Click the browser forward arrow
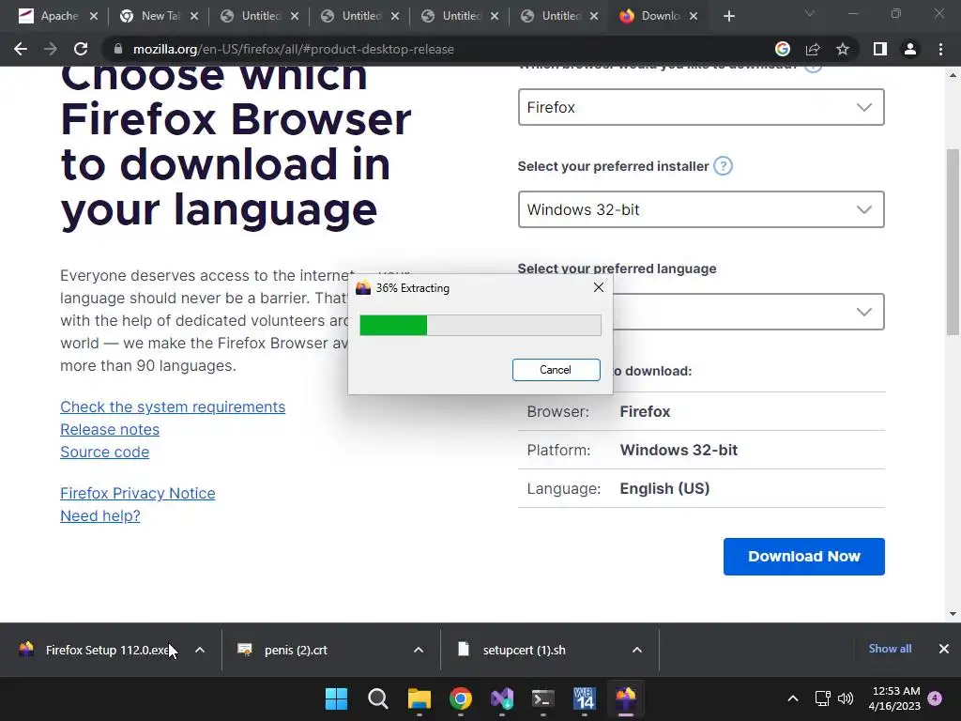This screenshot has width=961, height=721. pyautogui.click(x=51, y=49)
